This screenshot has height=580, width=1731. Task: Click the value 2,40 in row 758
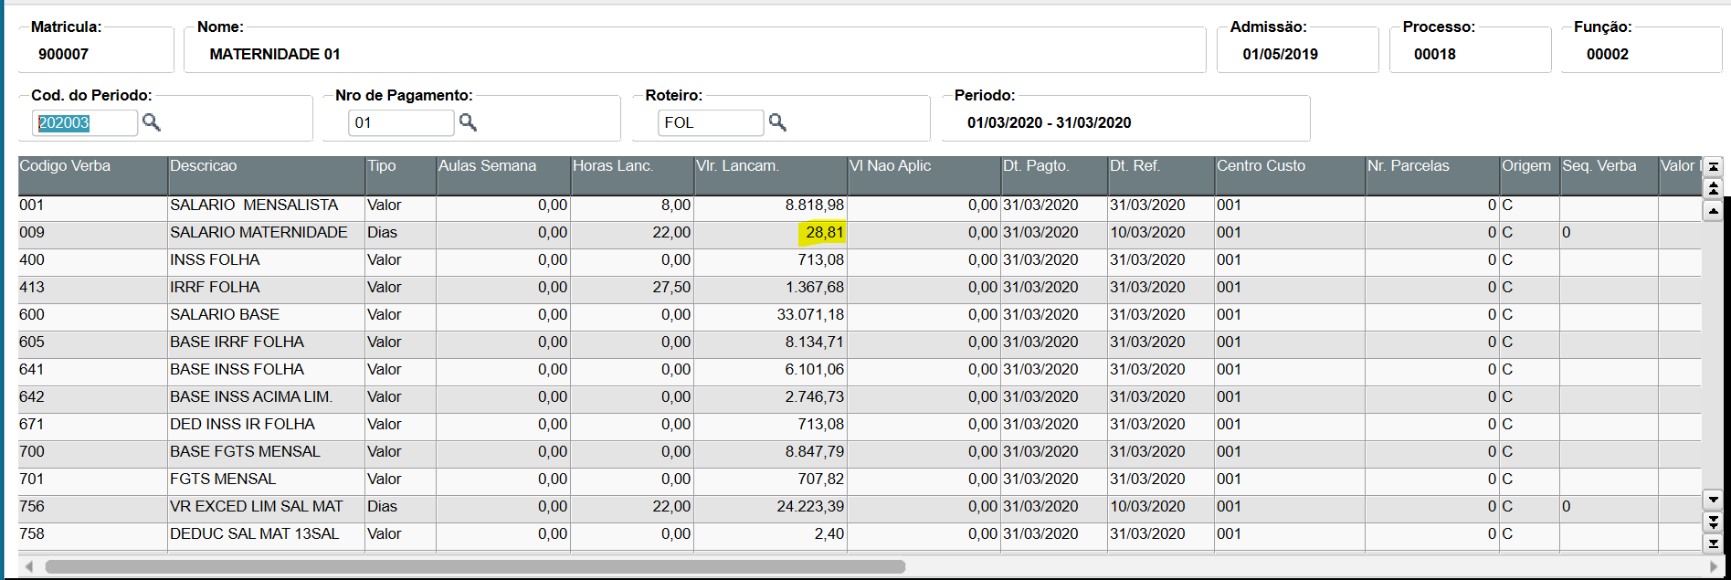[829, 534]
